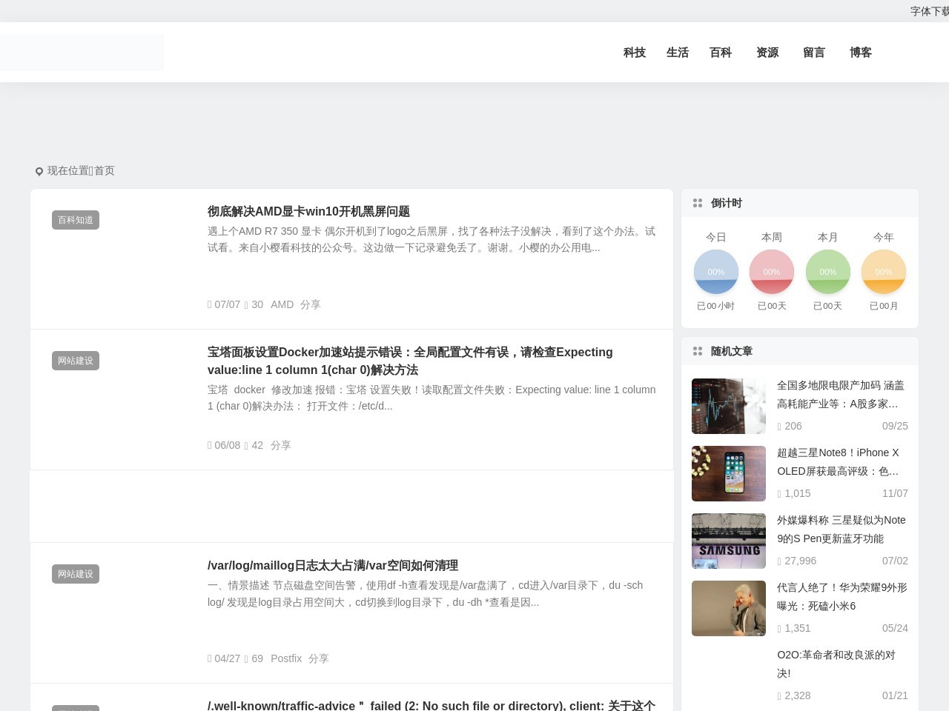Image resolution: width=949 pixels, height=711 pixels.
Task: Click the red 本周 countdown progress circle
Action: 772,272
